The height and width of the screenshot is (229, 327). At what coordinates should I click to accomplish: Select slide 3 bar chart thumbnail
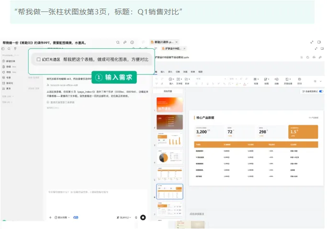[x=169, y=139]
